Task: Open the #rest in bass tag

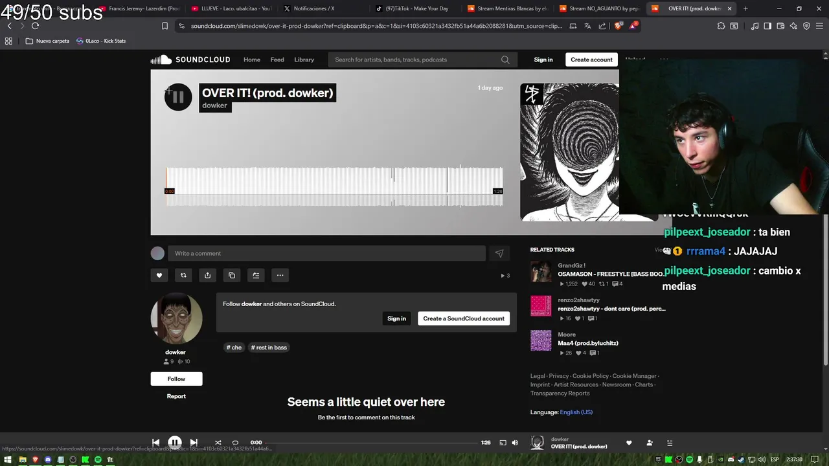Action: [x=269, y=348]
